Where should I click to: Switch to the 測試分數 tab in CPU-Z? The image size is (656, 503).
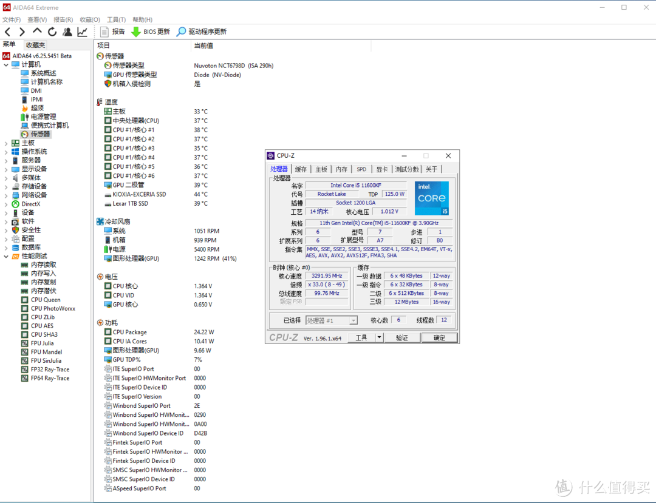click(406, 169)
